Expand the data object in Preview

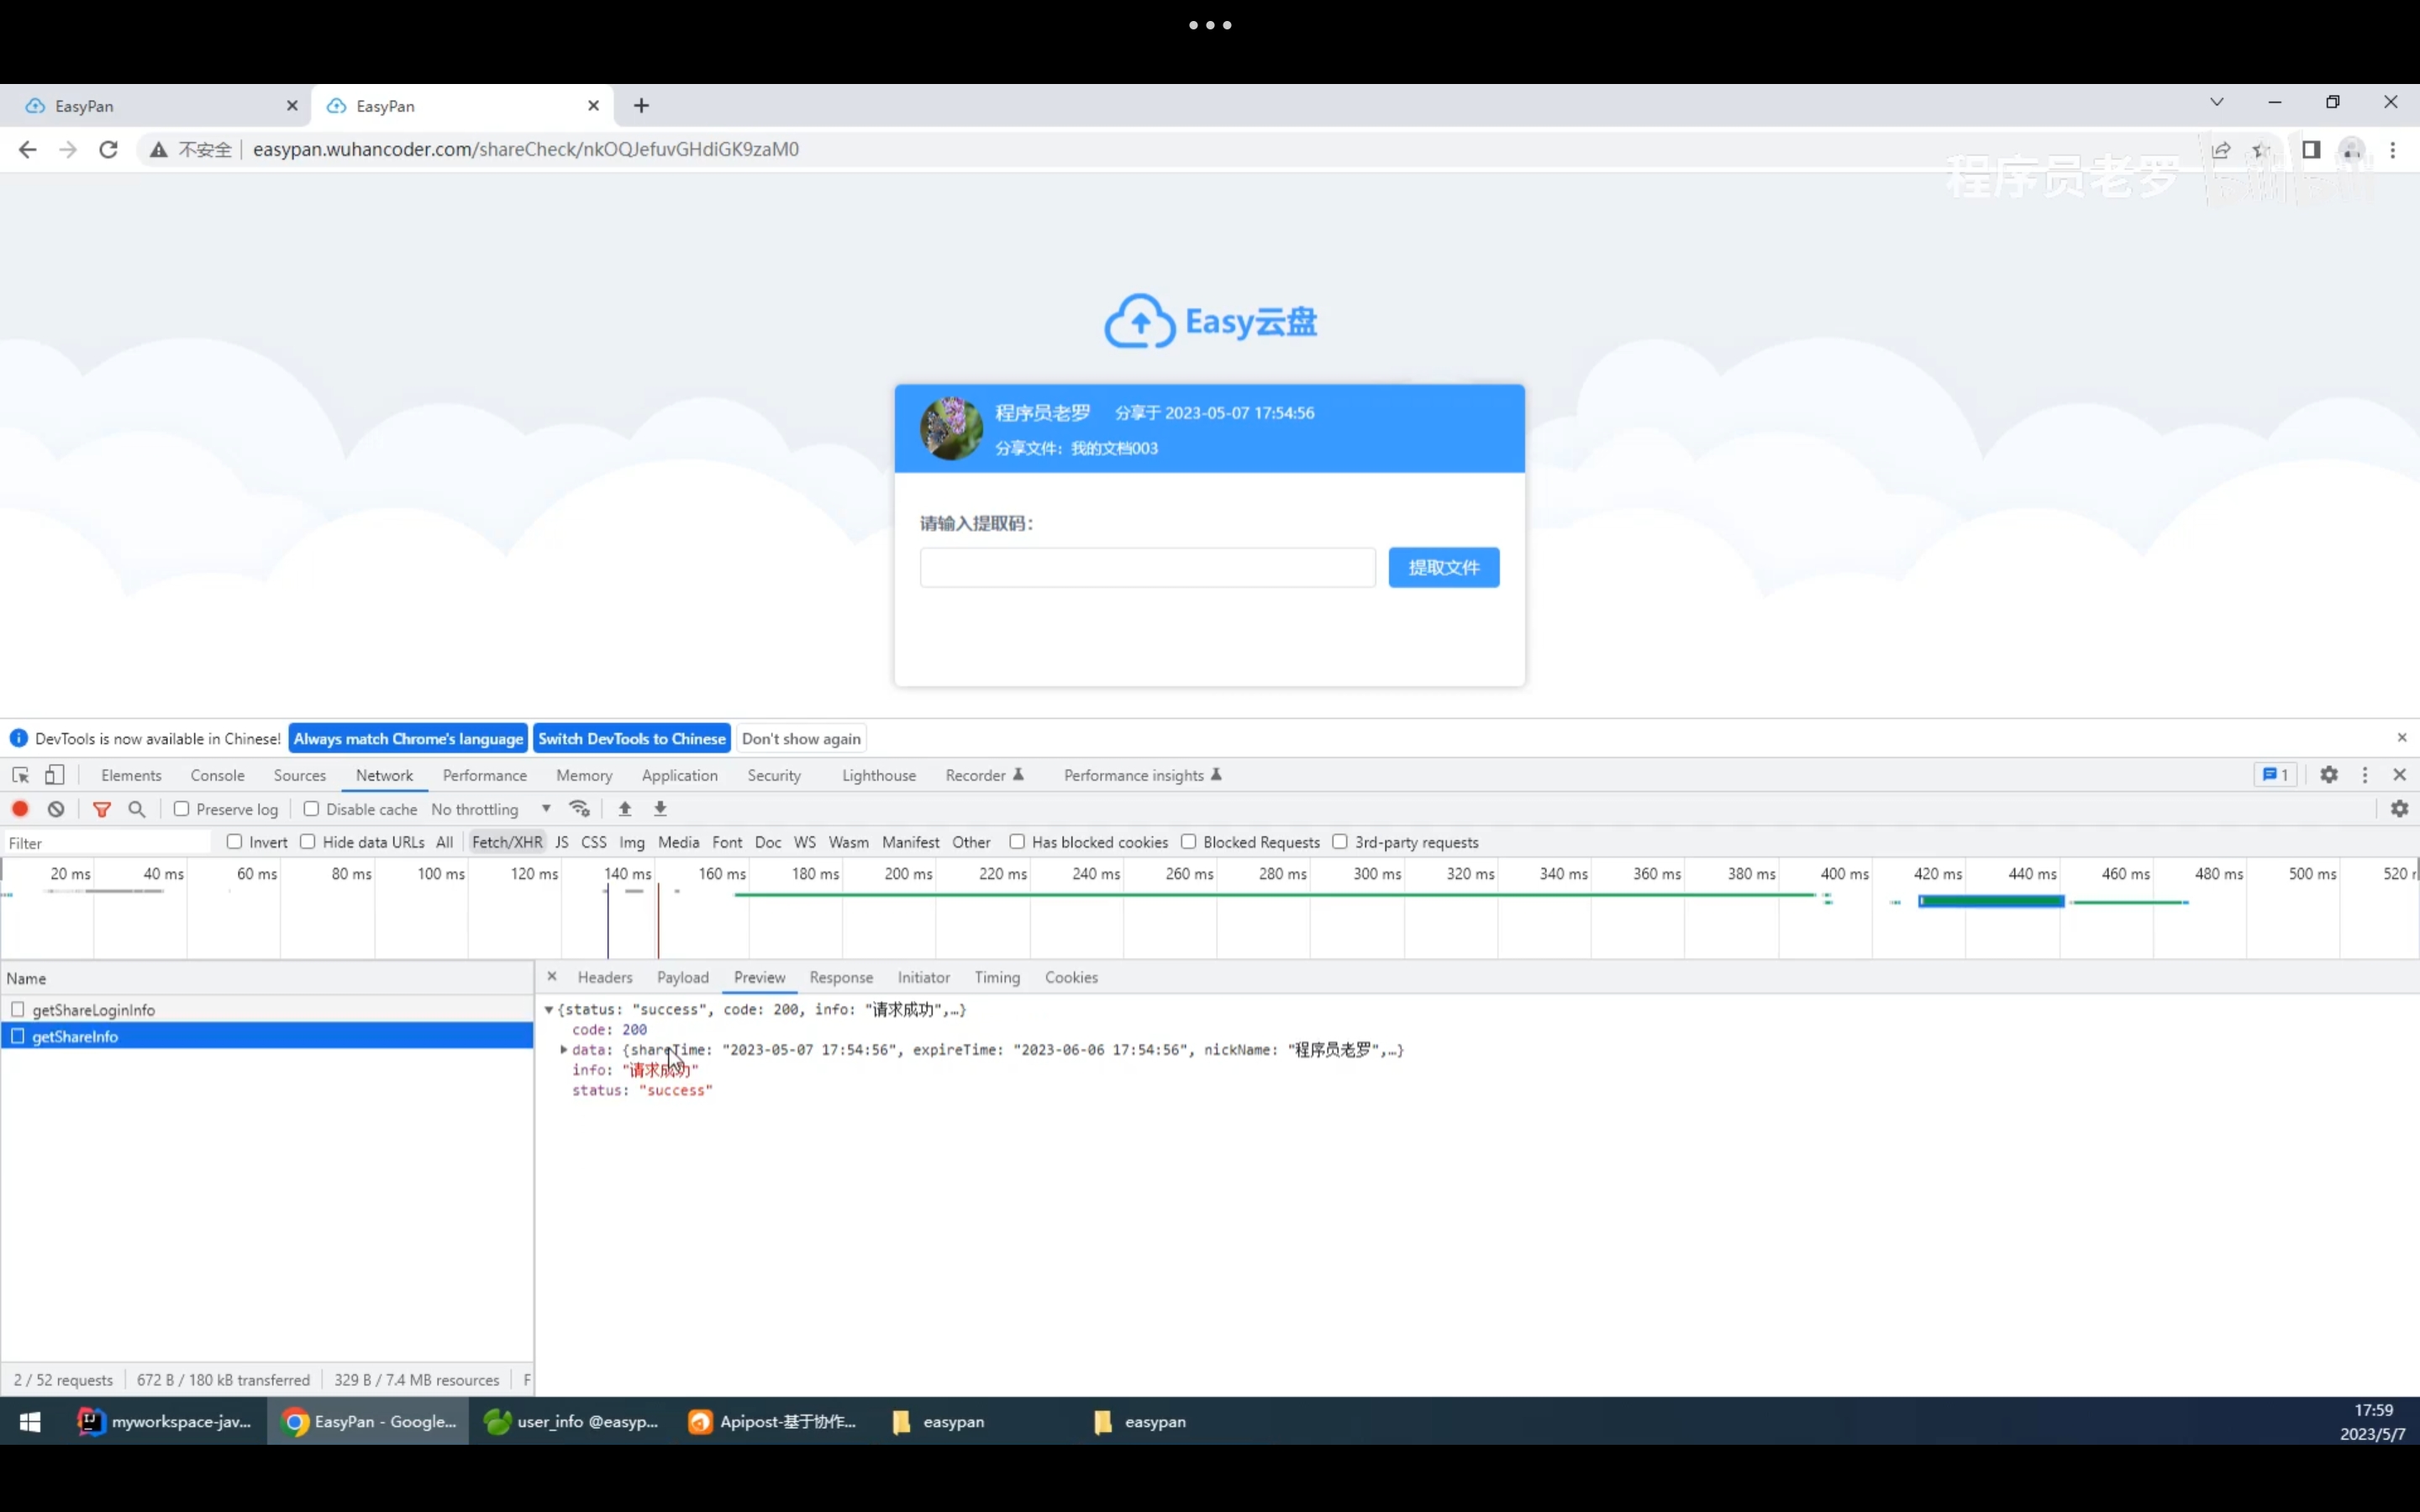(564, 1050)
